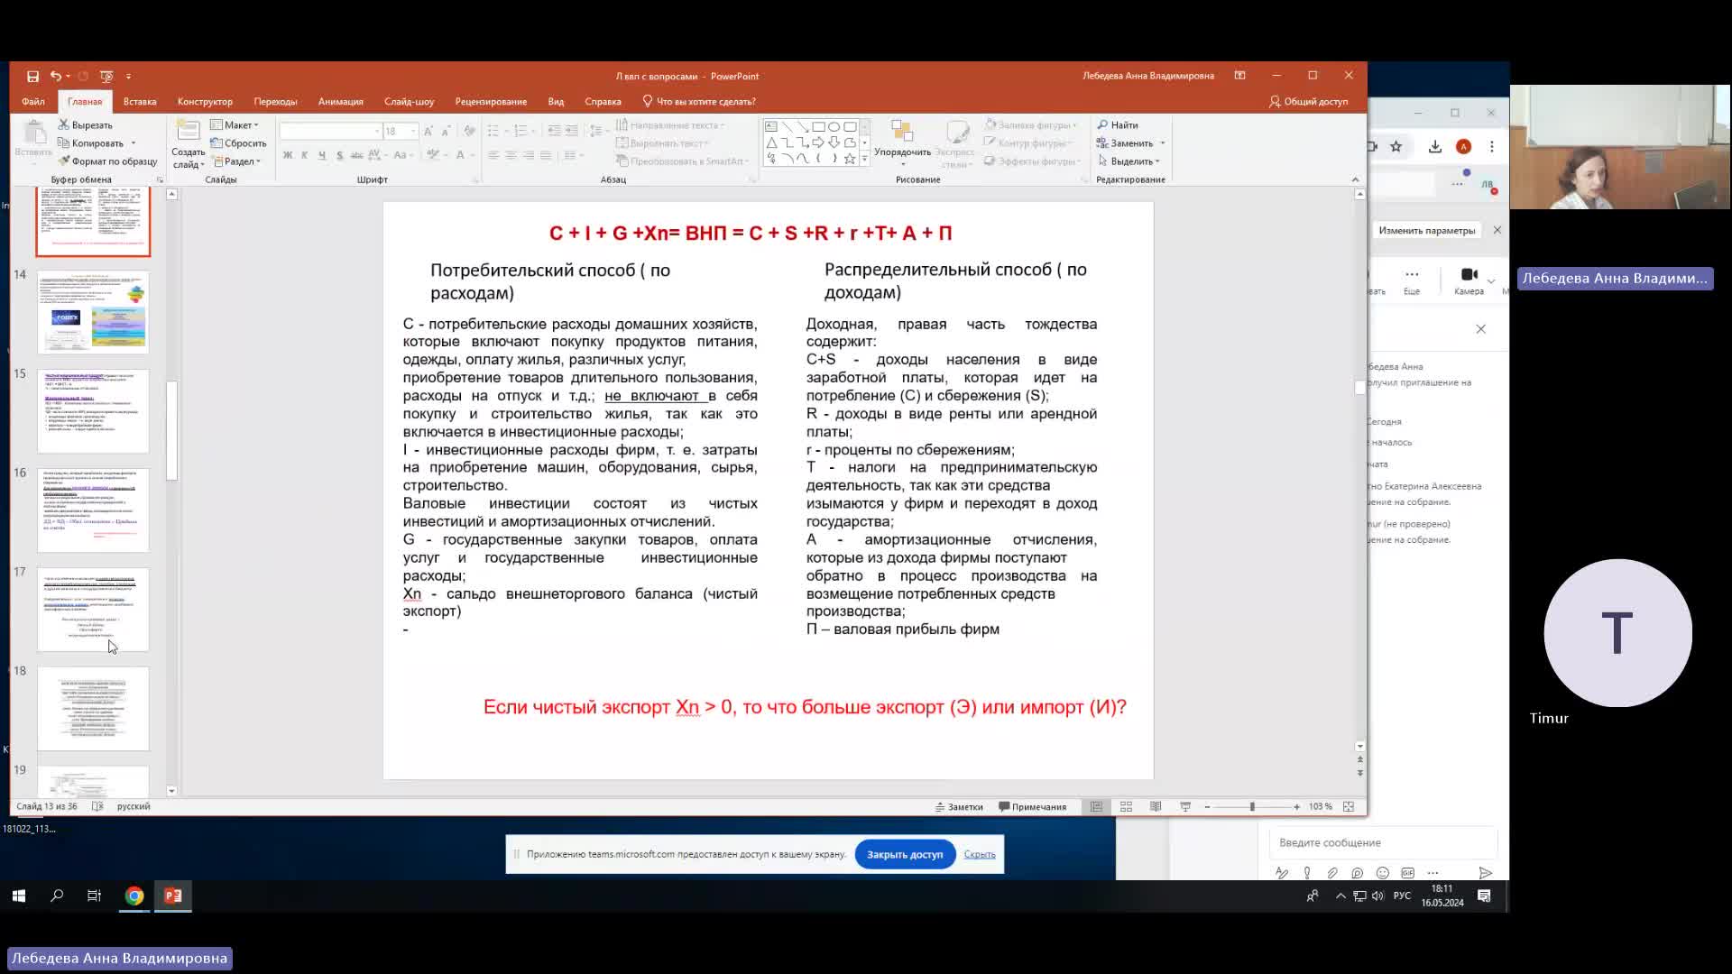Image resolution: width=1732 pixels, height=974 pixels.
Task: Click the zoom in plus button
Action: point(1296,807)
